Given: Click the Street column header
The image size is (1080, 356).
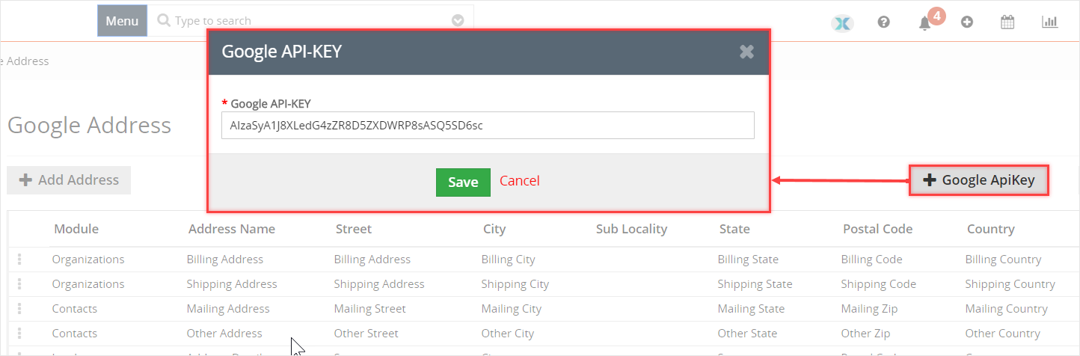Looking at the screenshot, I should click(354, 229).
